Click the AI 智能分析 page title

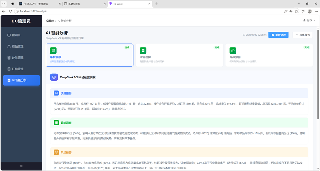pos(56,33)
